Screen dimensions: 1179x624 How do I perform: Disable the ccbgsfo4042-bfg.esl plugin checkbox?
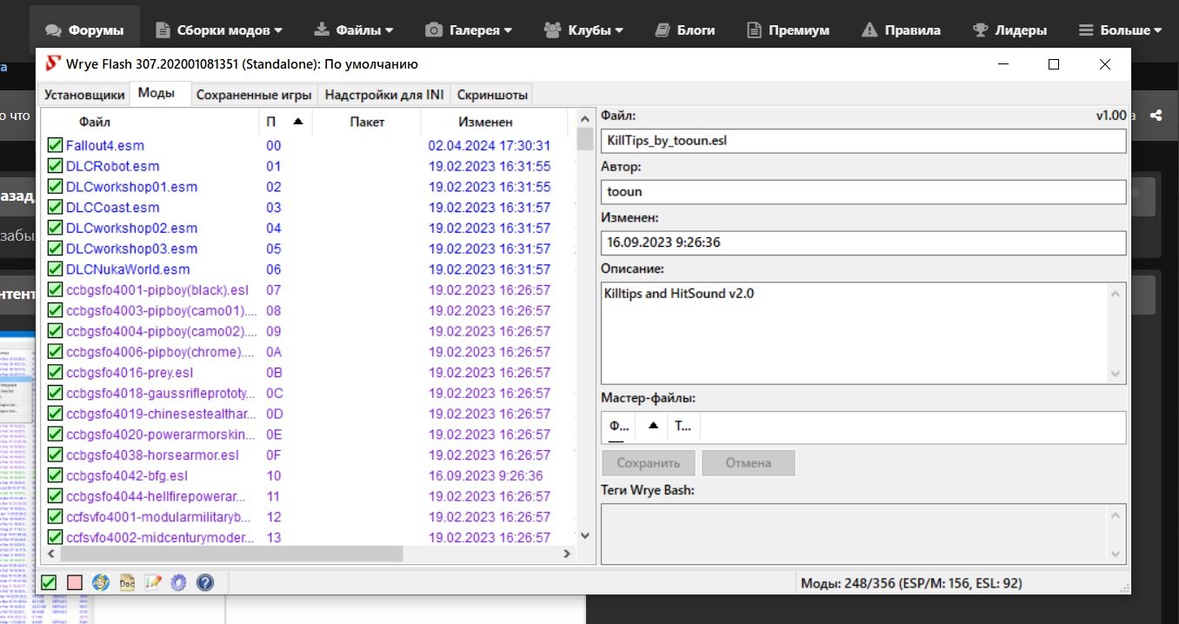(55, 475)
